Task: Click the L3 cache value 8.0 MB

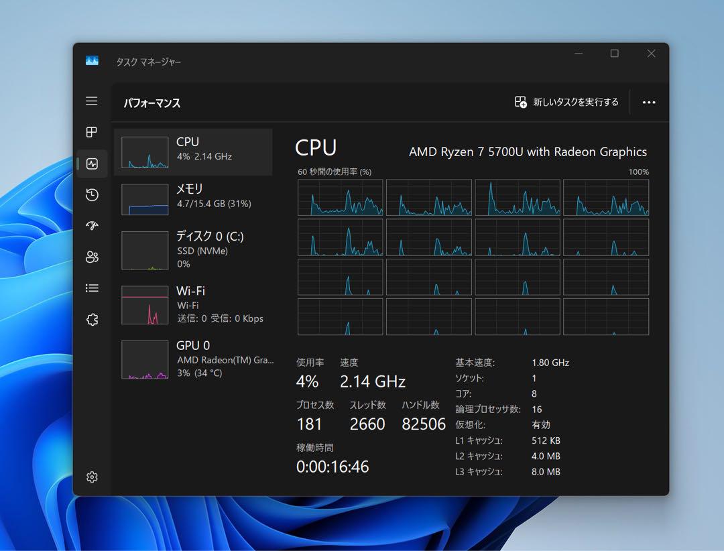Action: (546, 471)
